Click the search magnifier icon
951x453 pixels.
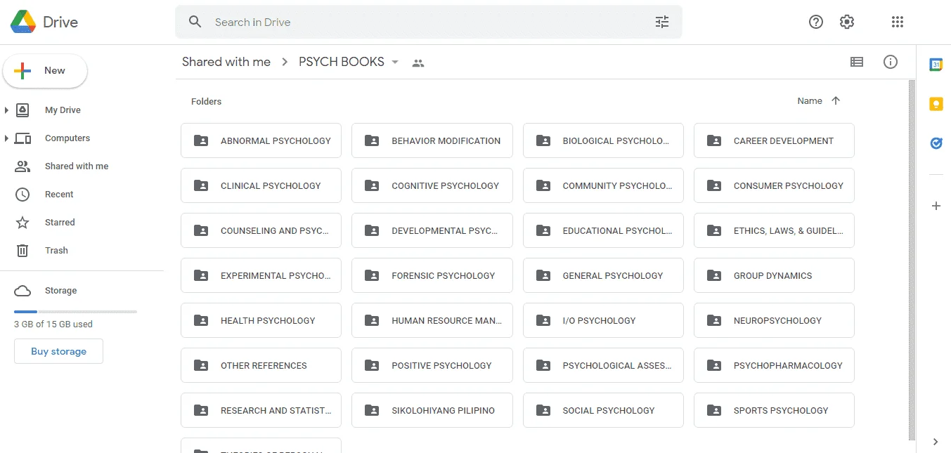(195, 22)
